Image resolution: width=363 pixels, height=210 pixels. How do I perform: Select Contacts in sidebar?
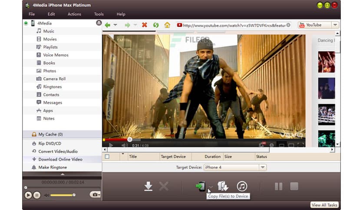point(51,95)
